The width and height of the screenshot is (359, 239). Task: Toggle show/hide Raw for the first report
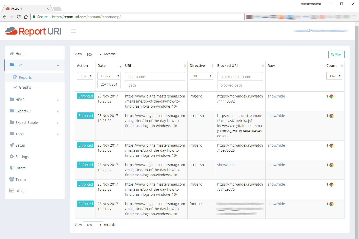coord(276,96)
